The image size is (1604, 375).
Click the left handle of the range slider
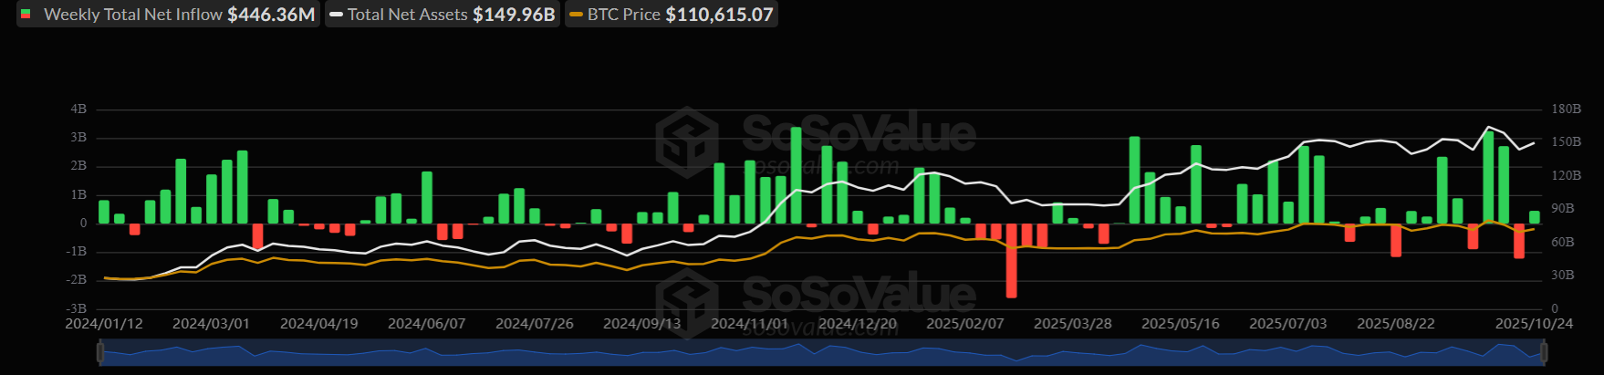coord(99,352)
